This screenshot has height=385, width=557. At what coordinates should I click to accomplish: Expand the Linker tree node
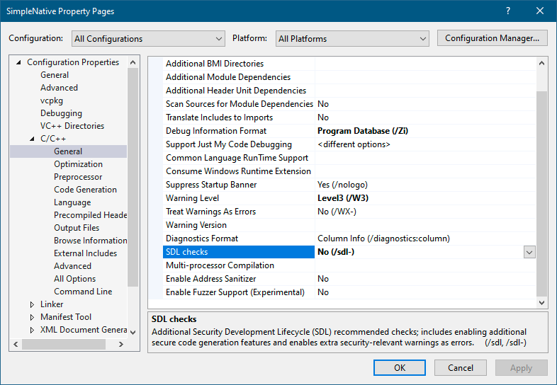[32, 304]
